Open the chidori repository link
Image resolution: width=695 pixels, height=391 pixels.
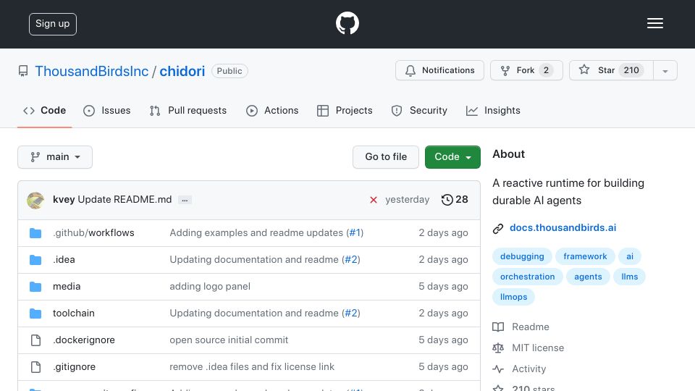[x=182, y=71]
